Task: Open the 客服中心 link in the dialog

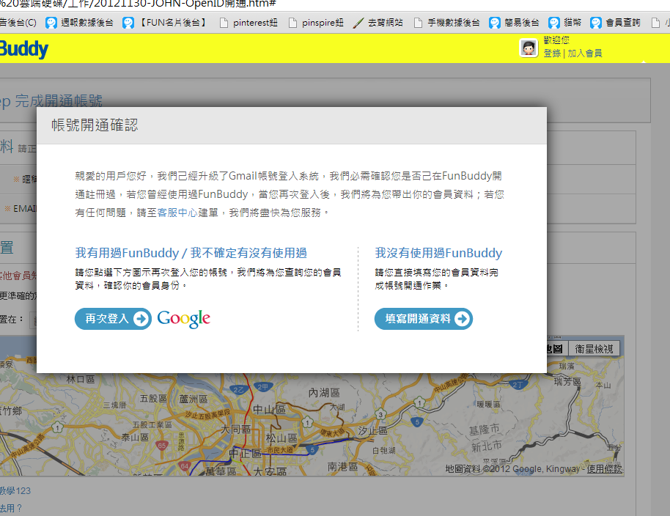Action: [177, 213]
